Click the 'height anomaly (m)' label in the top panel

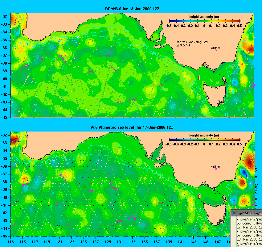point(204,17)
